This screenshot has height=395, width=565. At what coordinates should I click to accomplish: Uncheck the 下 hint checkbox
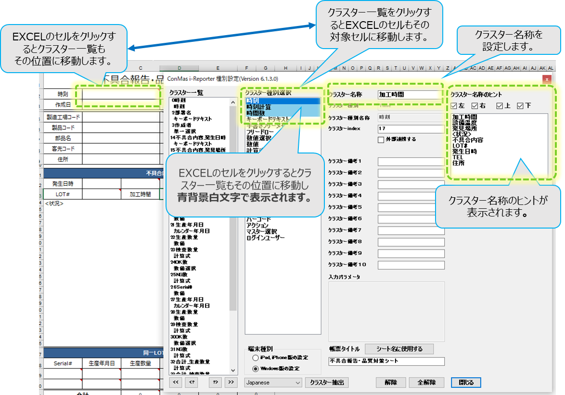point(520,106)
